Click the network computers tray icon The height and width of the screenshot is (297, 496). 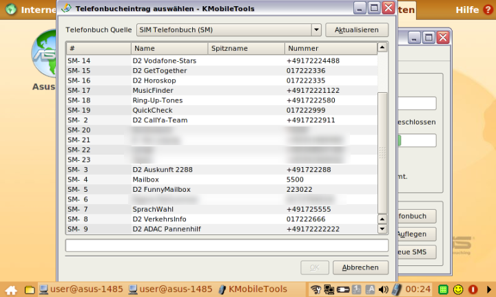click(329, 289)
